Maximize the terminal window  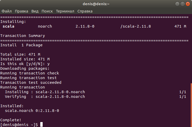[x=182, y=4]
